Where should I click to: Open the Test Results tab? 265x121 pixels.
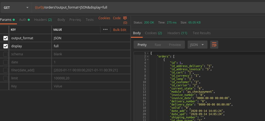click(x=202, y=33)
